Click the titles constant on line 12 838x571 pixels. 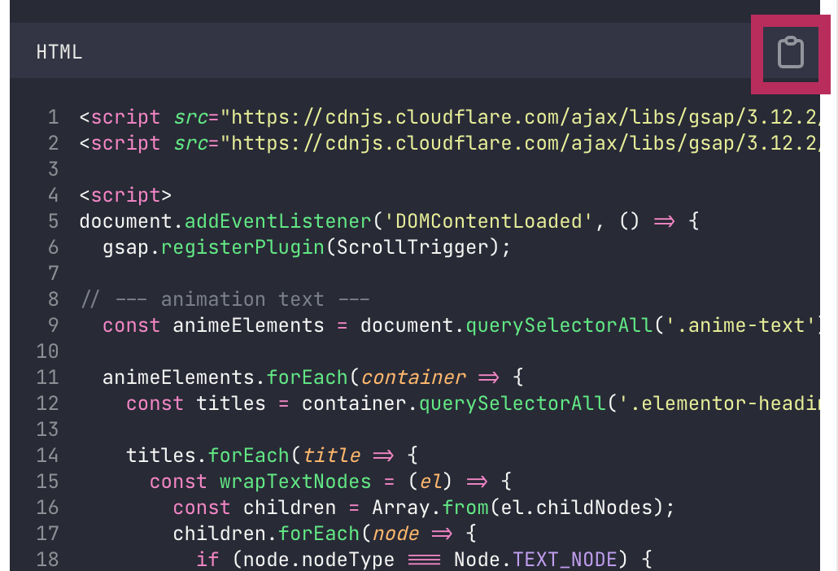pyautogui.click(x=230, y=403)
